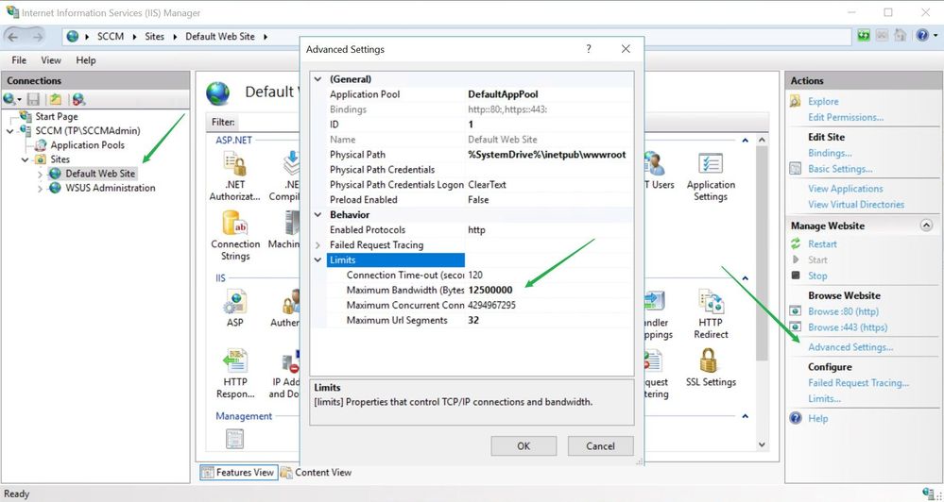Click the Basic Settings icon in Actions
This screenshot has height=502, width=944.
tap(796, 169)
